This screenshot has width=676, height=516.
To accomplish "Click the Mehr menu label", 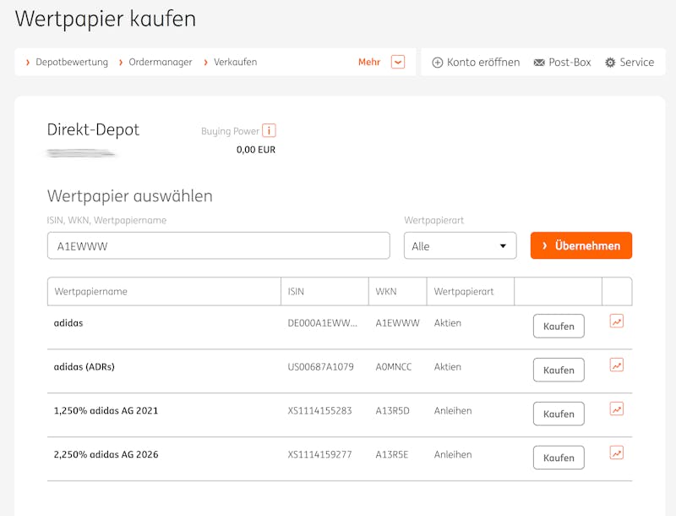I will [x=369, y=62].
